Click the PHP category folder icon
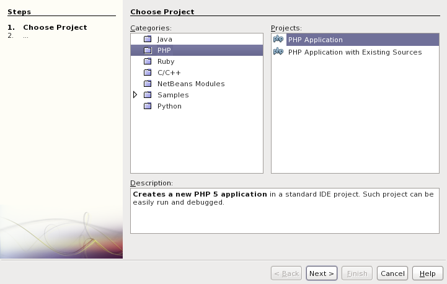Viewport: 447px width, 284px height. [148, 50]
